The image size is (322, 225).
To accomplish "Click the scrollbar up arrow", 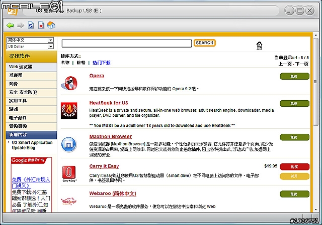I will click(316, 36).
